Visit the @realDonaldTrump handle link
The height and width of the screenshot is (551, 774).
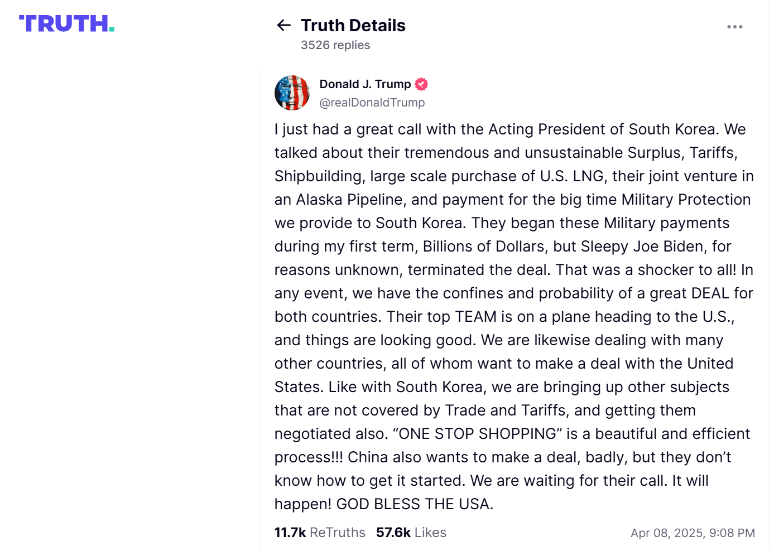[372, 103]
